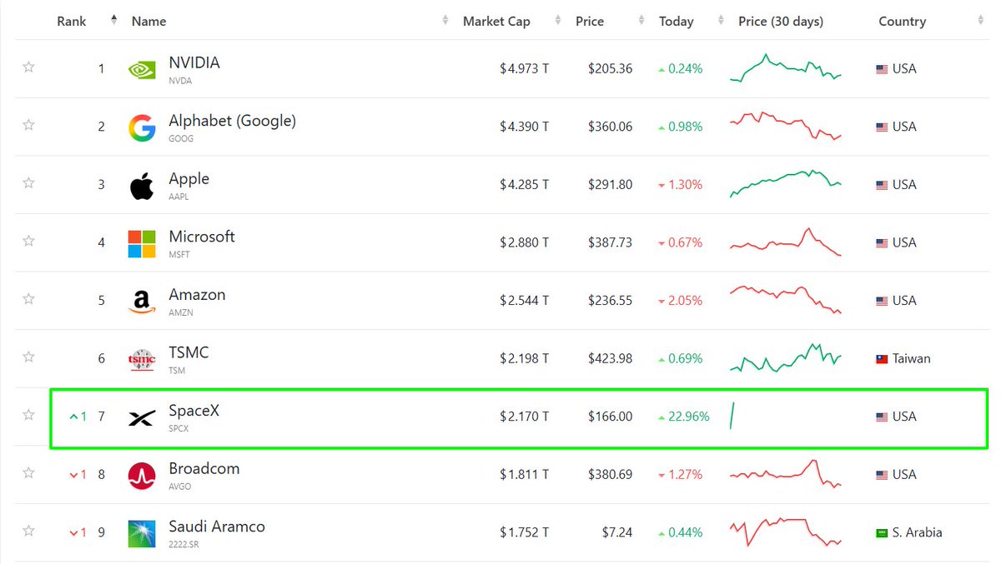The width and height of the screenshot is (1001, 564).
Task: Sort by the Today column header
Action: (676, 21)
